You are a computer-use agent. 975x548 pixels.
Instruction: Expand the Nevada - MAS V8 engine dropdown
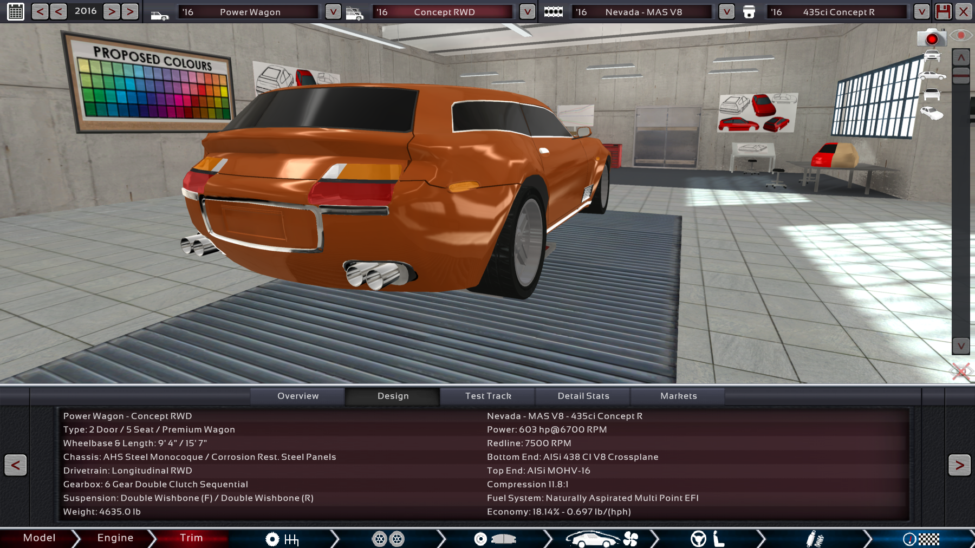pos(726,11)
